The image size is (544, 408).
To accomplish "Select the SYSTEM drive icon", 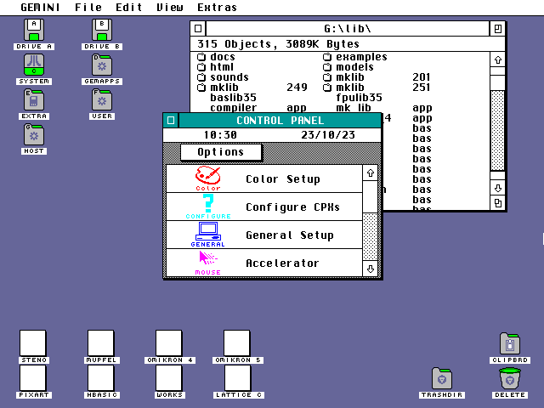I will [x=34, y=65].
